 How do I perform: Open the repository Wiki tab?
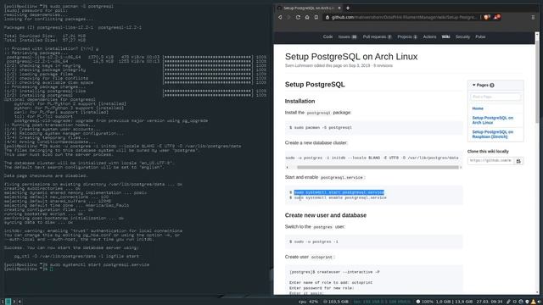445,36
